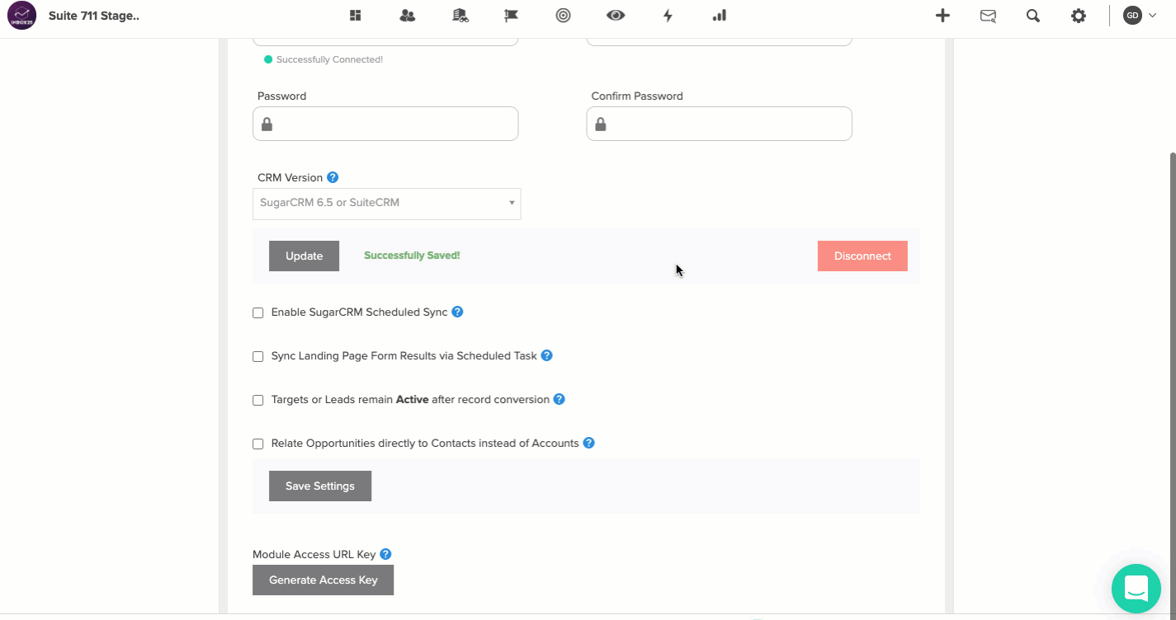Viewport: 1176px width, 620px height.
Task: Click the search magnifier icon
Action: tap(1033, 15)
